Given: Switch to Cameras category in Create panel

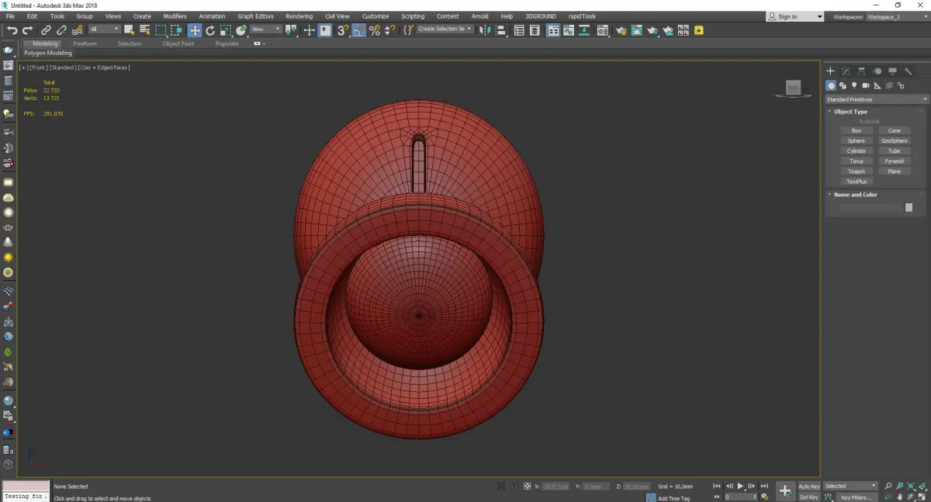Looking at the screenshot, I should click(x=866, y=85).
